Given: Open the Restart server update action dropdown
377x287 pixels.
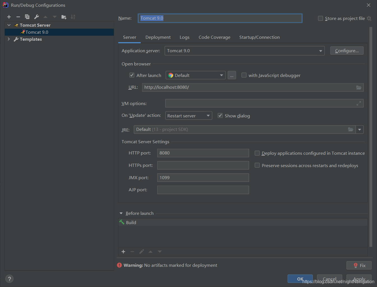Looking at the screenshot, I should pos(189,116).
